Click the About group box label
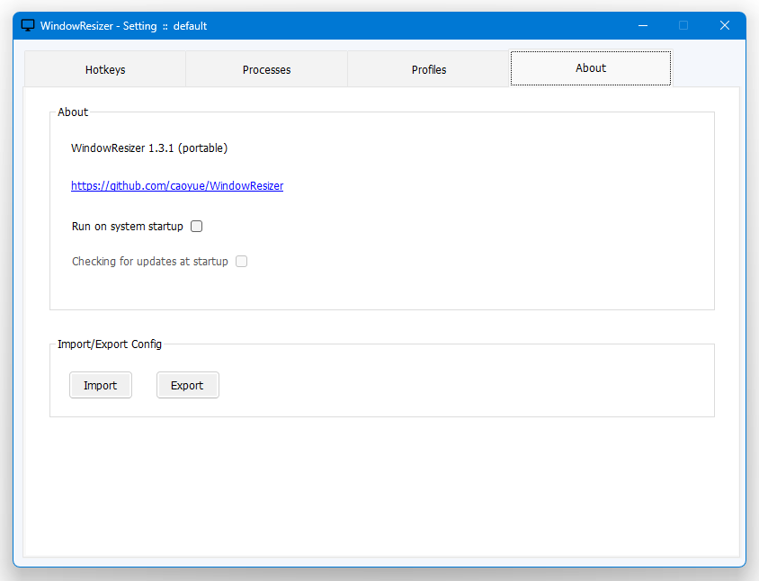 click(x=73, y=112)
